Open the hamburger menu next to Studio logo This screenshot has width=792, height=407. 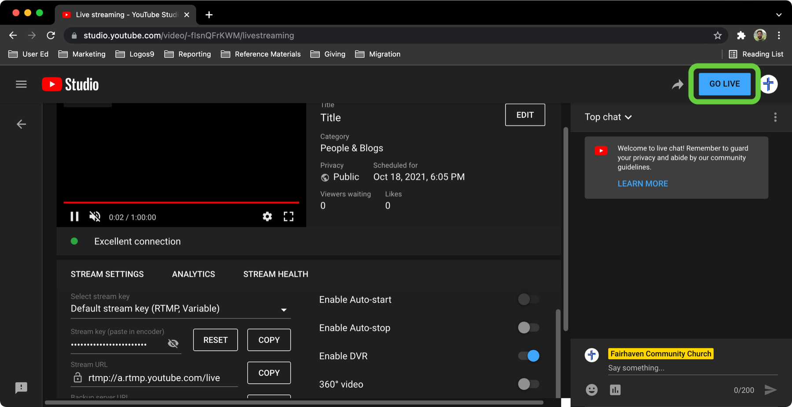pyautogui.click(x=21, y=84)
